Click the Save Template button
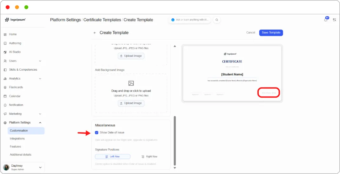340x174 pixels. point(271,33)
